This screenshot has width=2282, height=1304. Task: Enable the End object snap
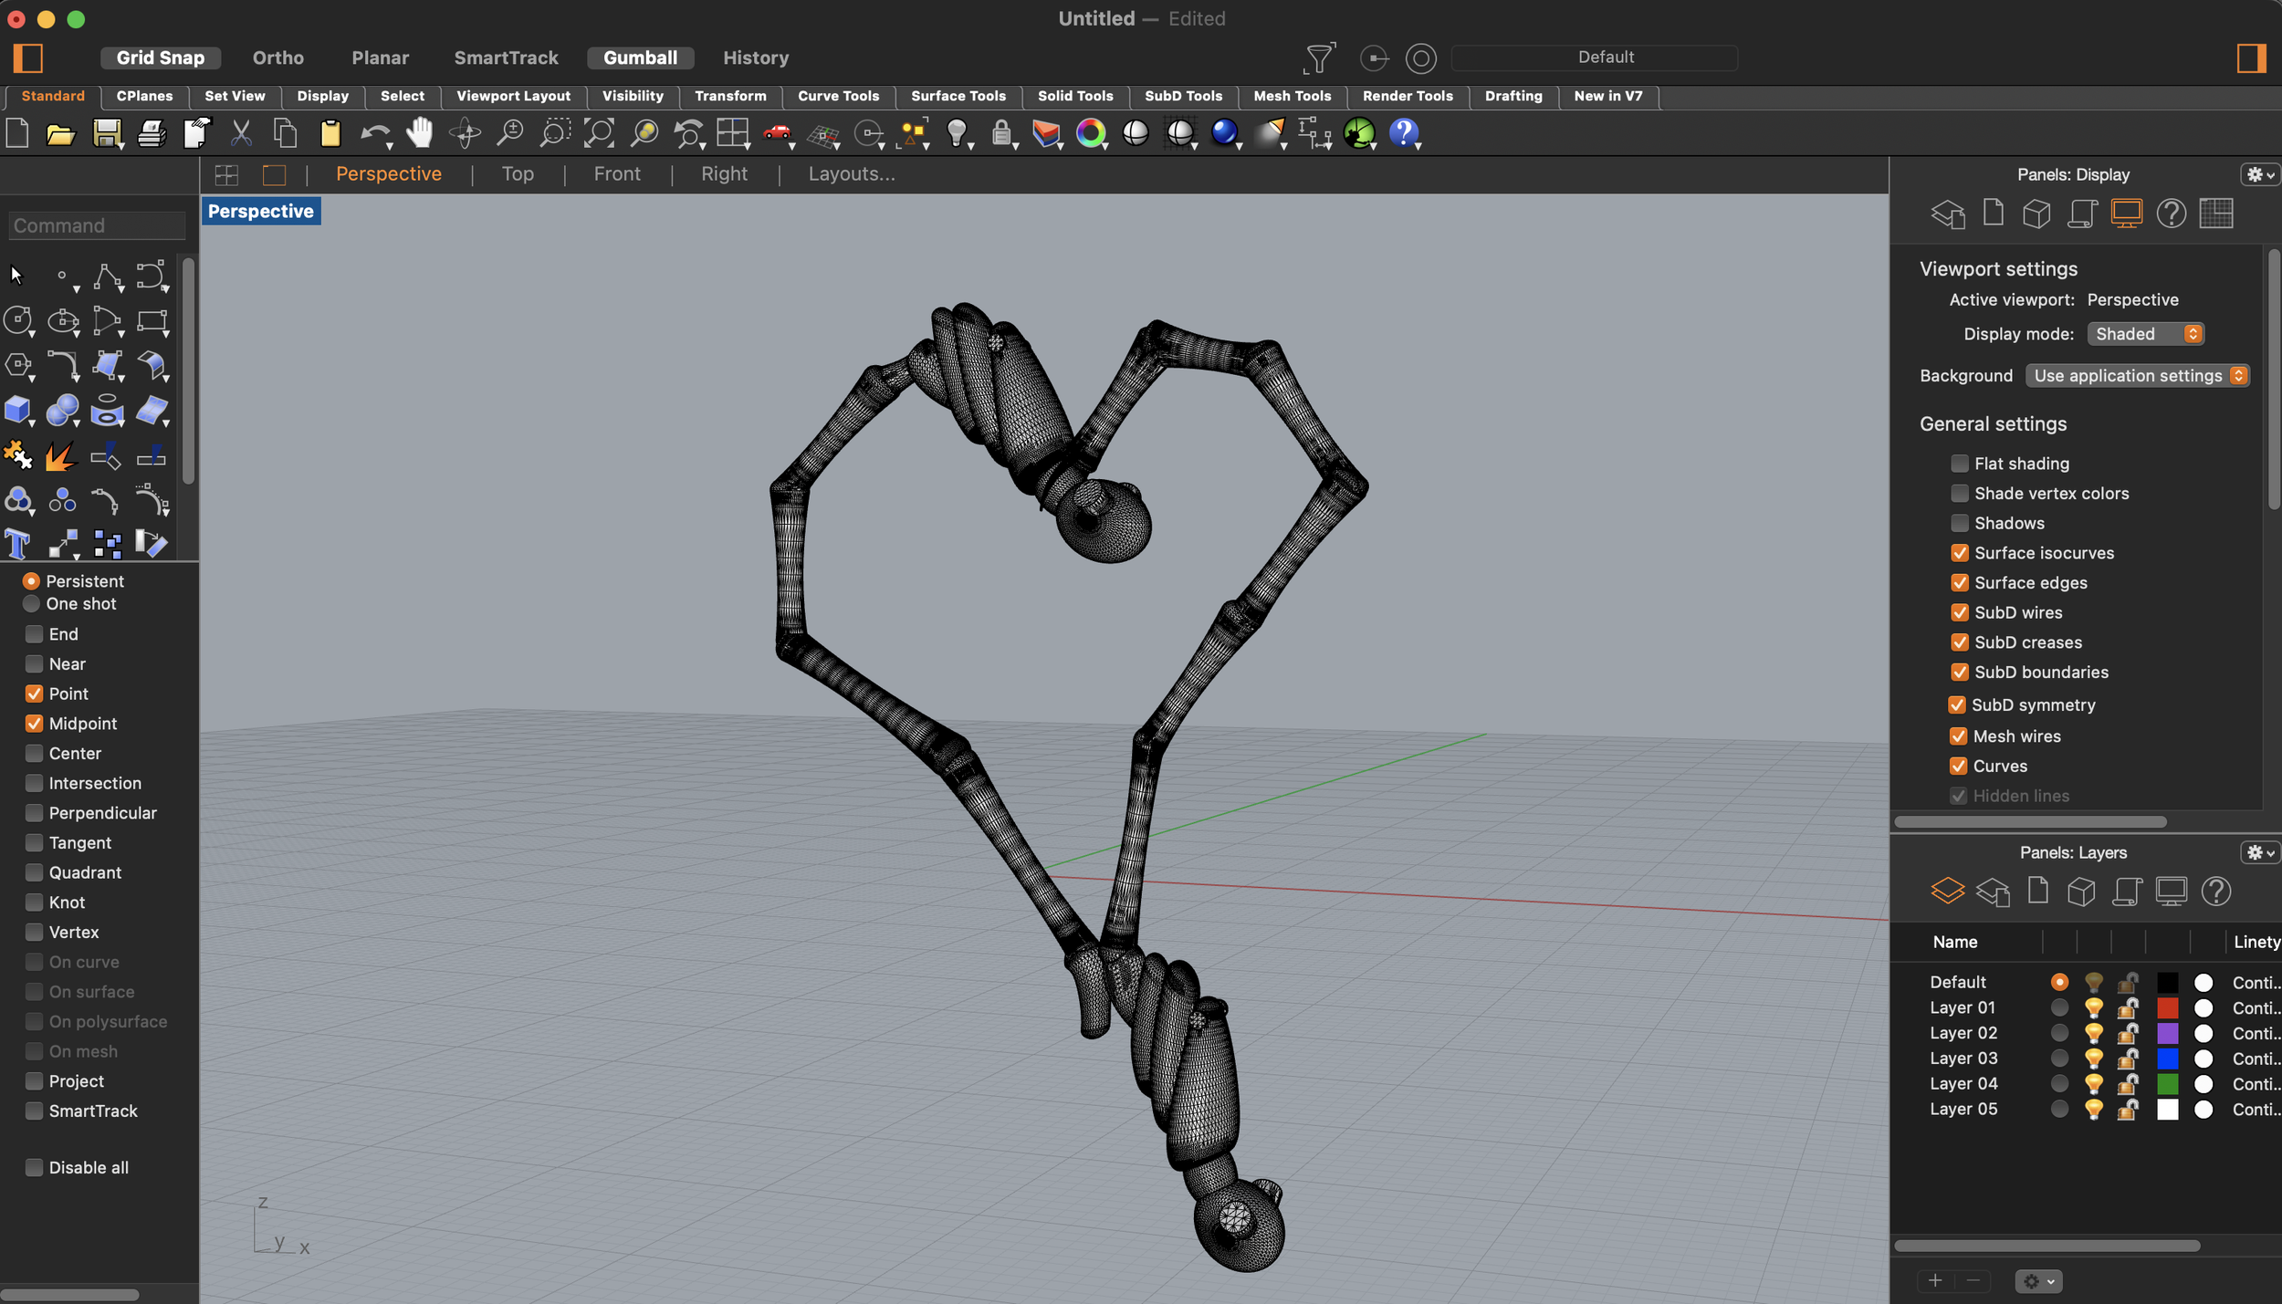pos(34,633)
